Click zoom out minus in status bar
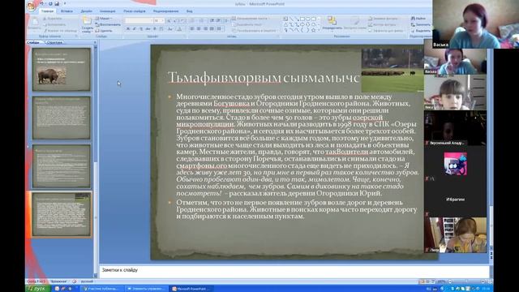Image resolution: width=519 pixels, height=292 pixels. pyautogui.click(x=450, y=281)
